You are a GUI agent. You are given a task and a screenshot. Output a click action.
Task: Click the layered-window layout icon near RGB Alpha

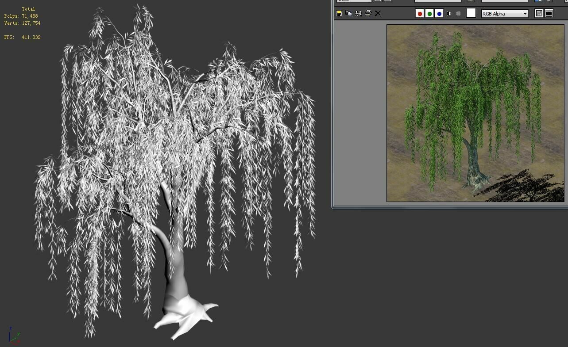point(539,13)
